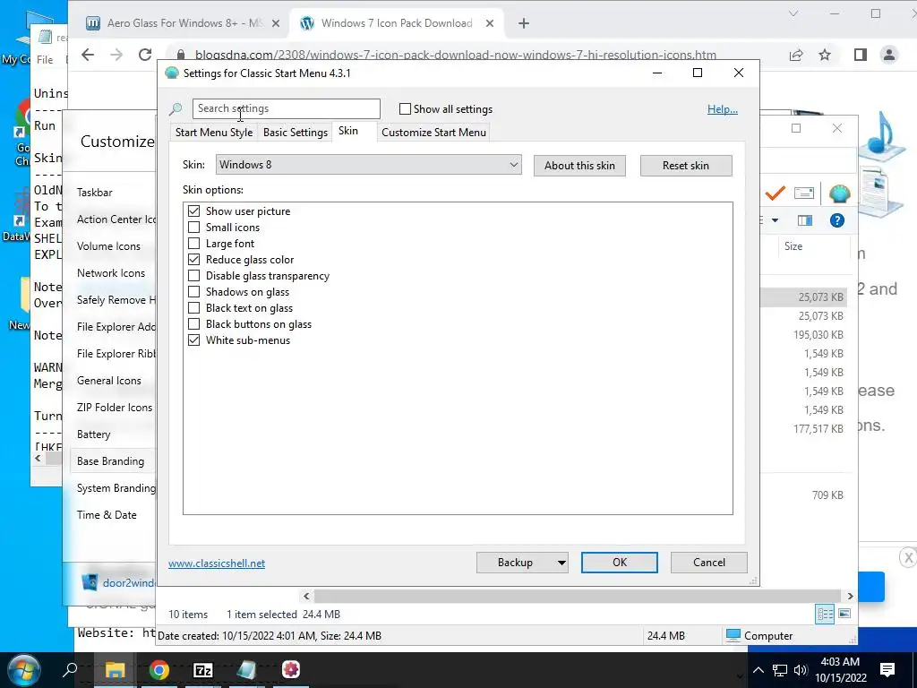The height and width of the screenshot is (688, 917).
Task: Open the view options dropdown arrow in Explorer
Action: pyautogui.click(x=775, y=220)
